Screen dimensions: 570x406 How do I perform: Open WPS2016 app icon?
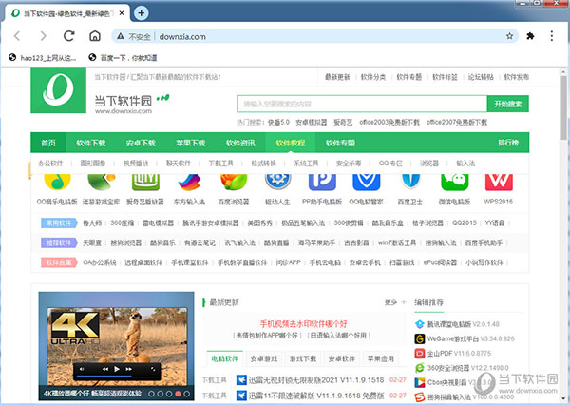click(x=499, y=182)
